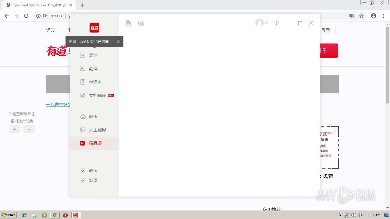Open the Chrome profile account icon
Viewport: 390px width, 219px height.
[x=374, y=16]
